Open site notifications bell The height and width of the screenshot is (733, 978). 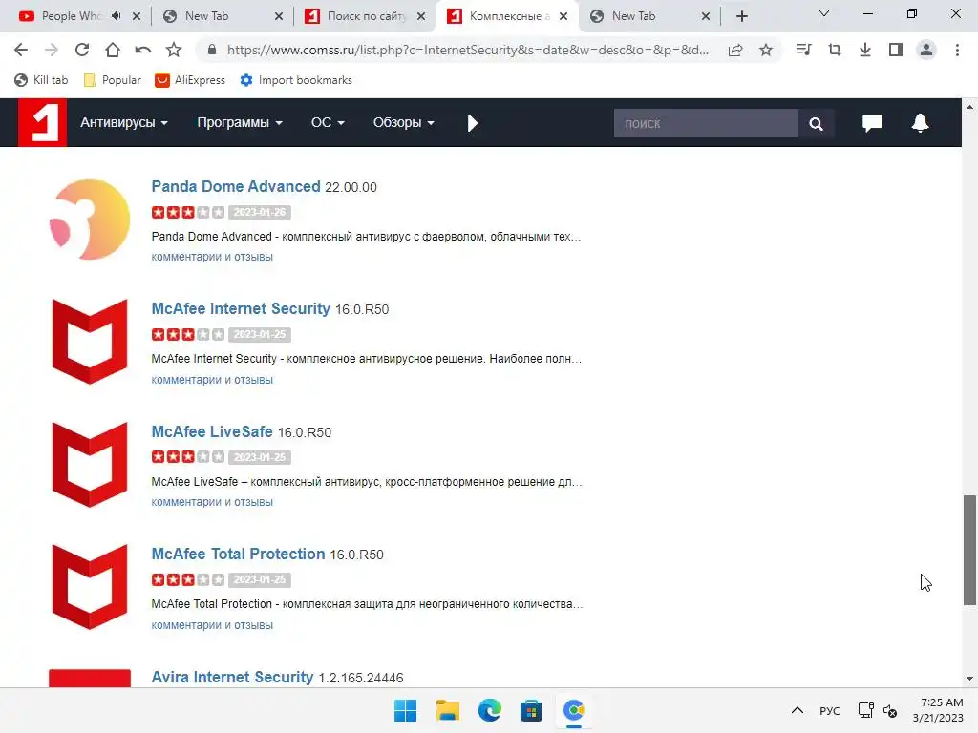[920, 123]
